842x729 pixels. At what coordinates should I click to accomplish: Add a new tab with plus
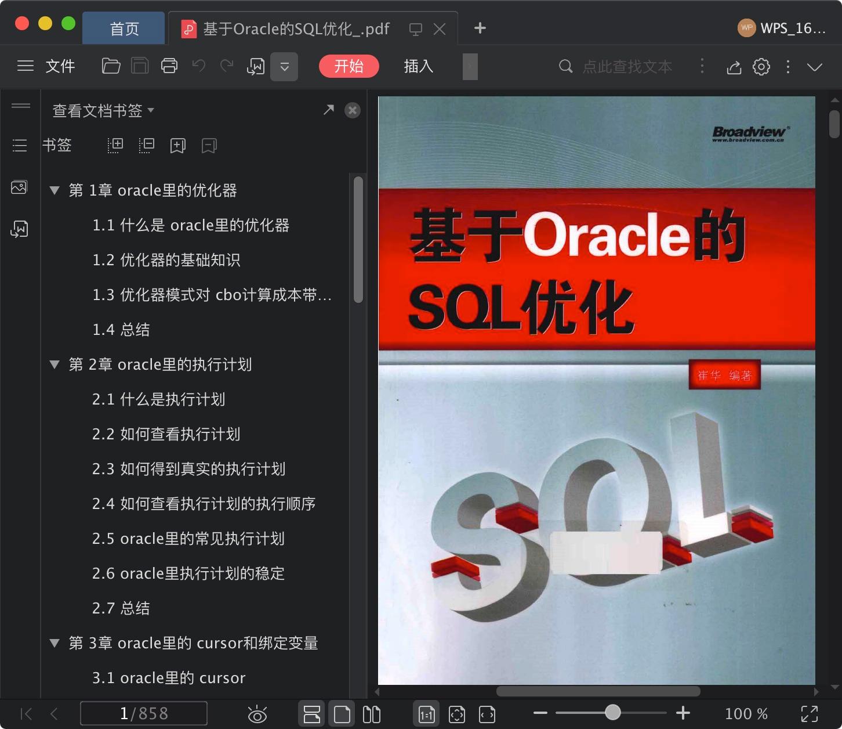click(x=480, y=28)
